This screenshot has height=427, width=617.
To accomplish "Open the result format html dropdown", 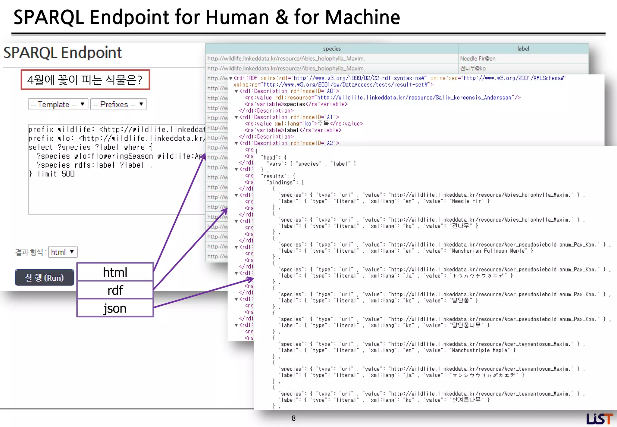I will [63, 252].
